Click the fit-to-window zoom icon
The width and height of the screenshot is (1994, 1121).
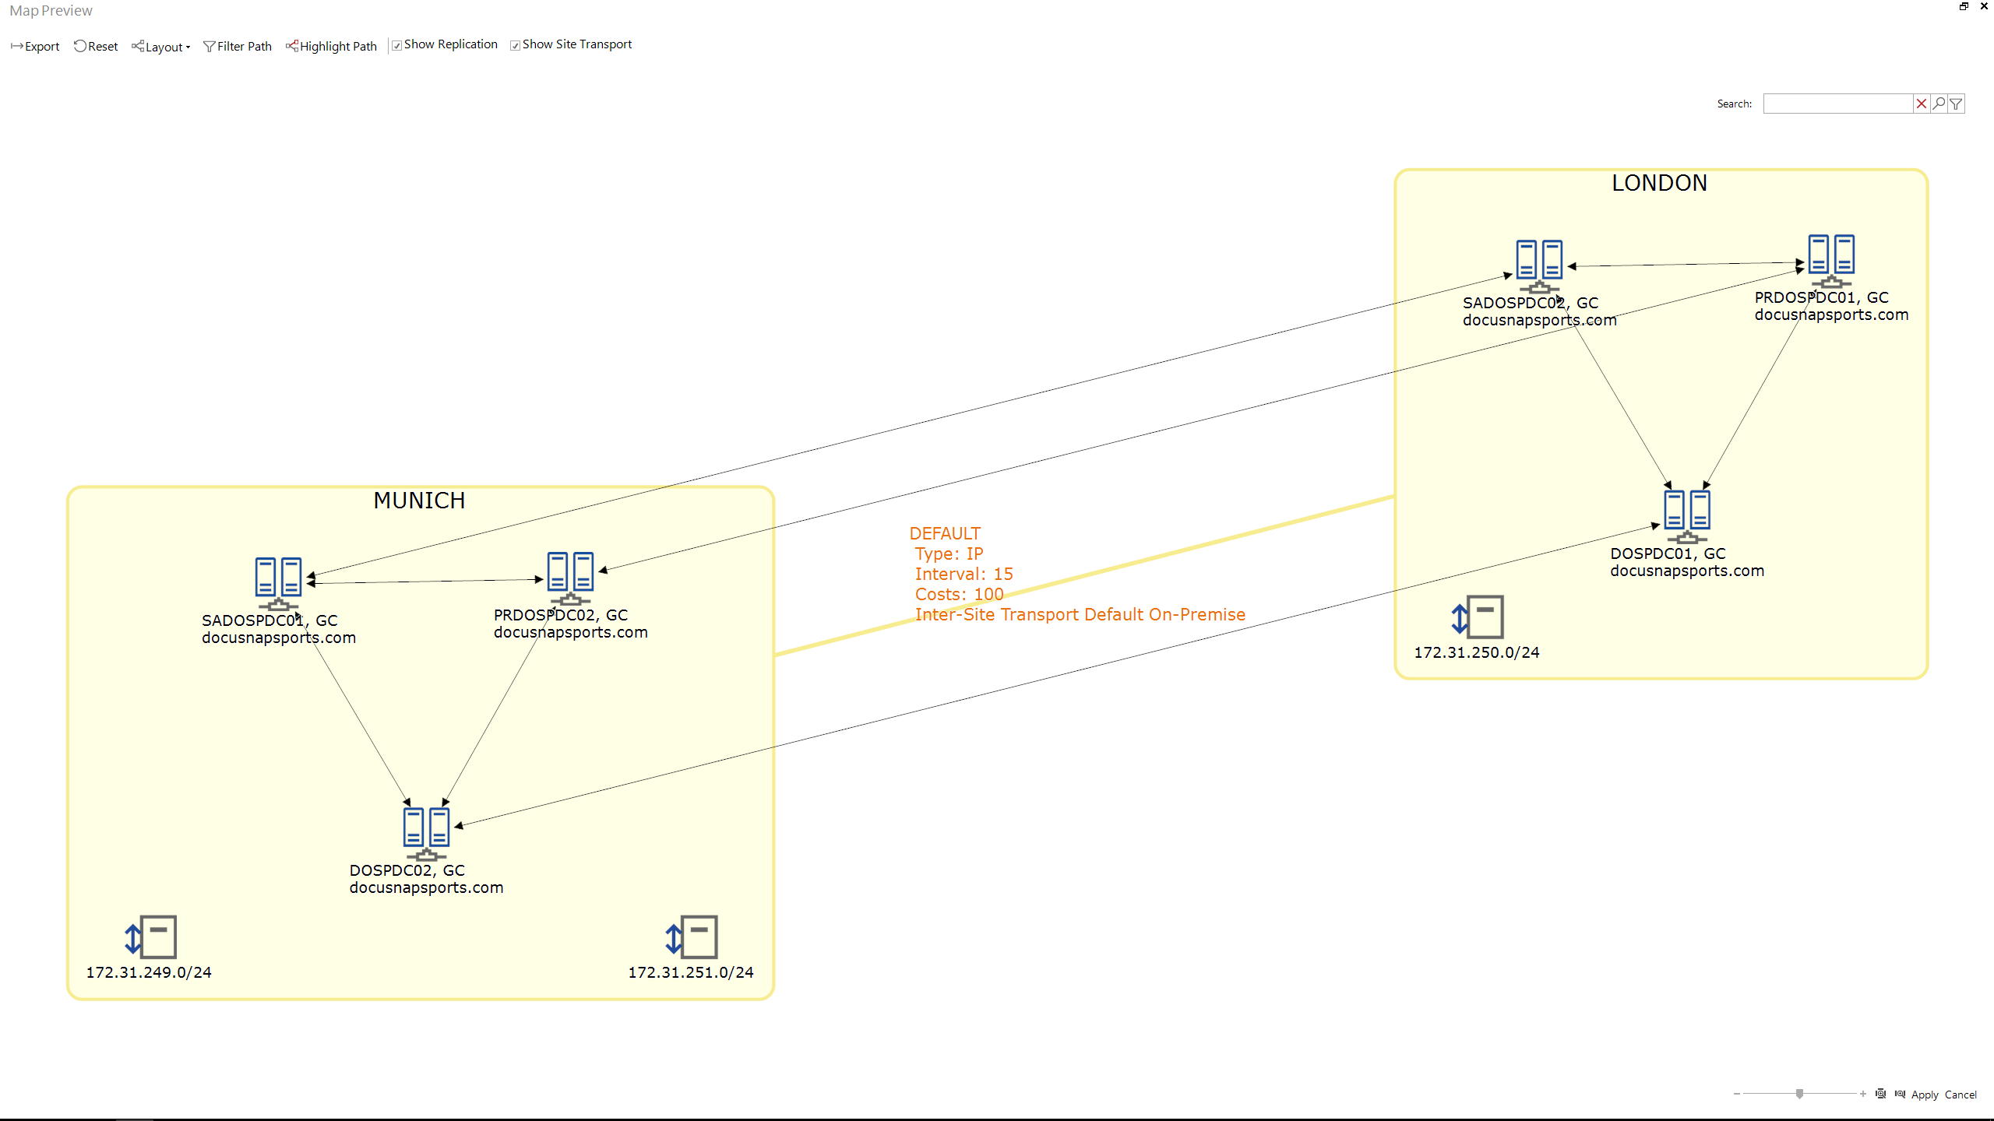(1881, 1094)
